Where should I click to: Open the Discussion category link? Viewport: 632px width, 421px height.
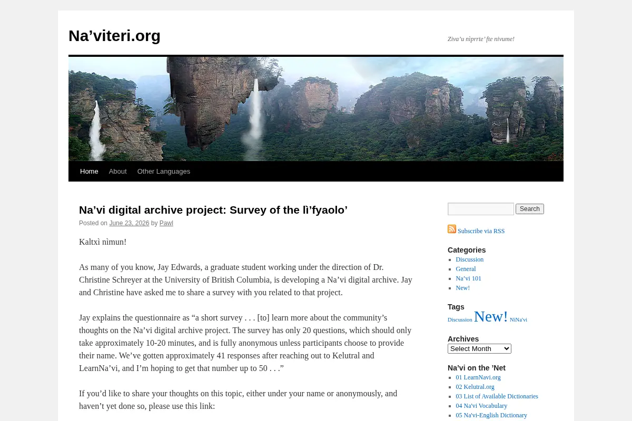pyautogui.click(x=469, y=259)
